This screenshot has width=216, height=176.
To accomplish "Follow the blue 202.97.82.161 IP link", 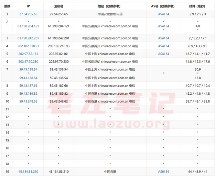I will [x=28, y=54].
